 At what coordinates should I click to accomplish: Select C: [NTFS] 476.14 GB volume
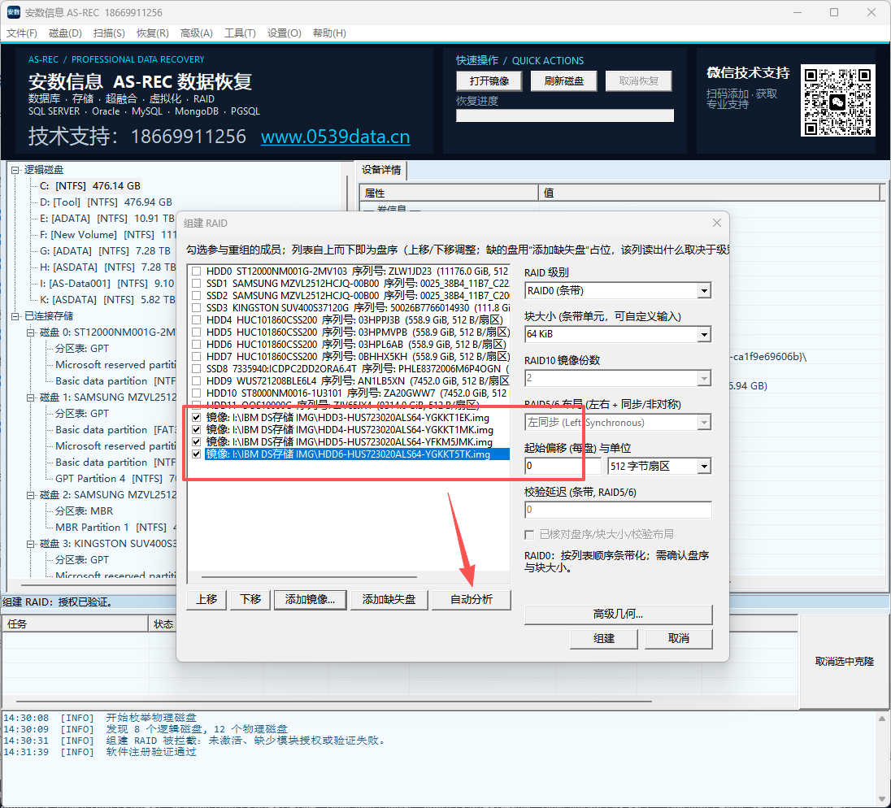pyautogui.click(x=89, y=186)
